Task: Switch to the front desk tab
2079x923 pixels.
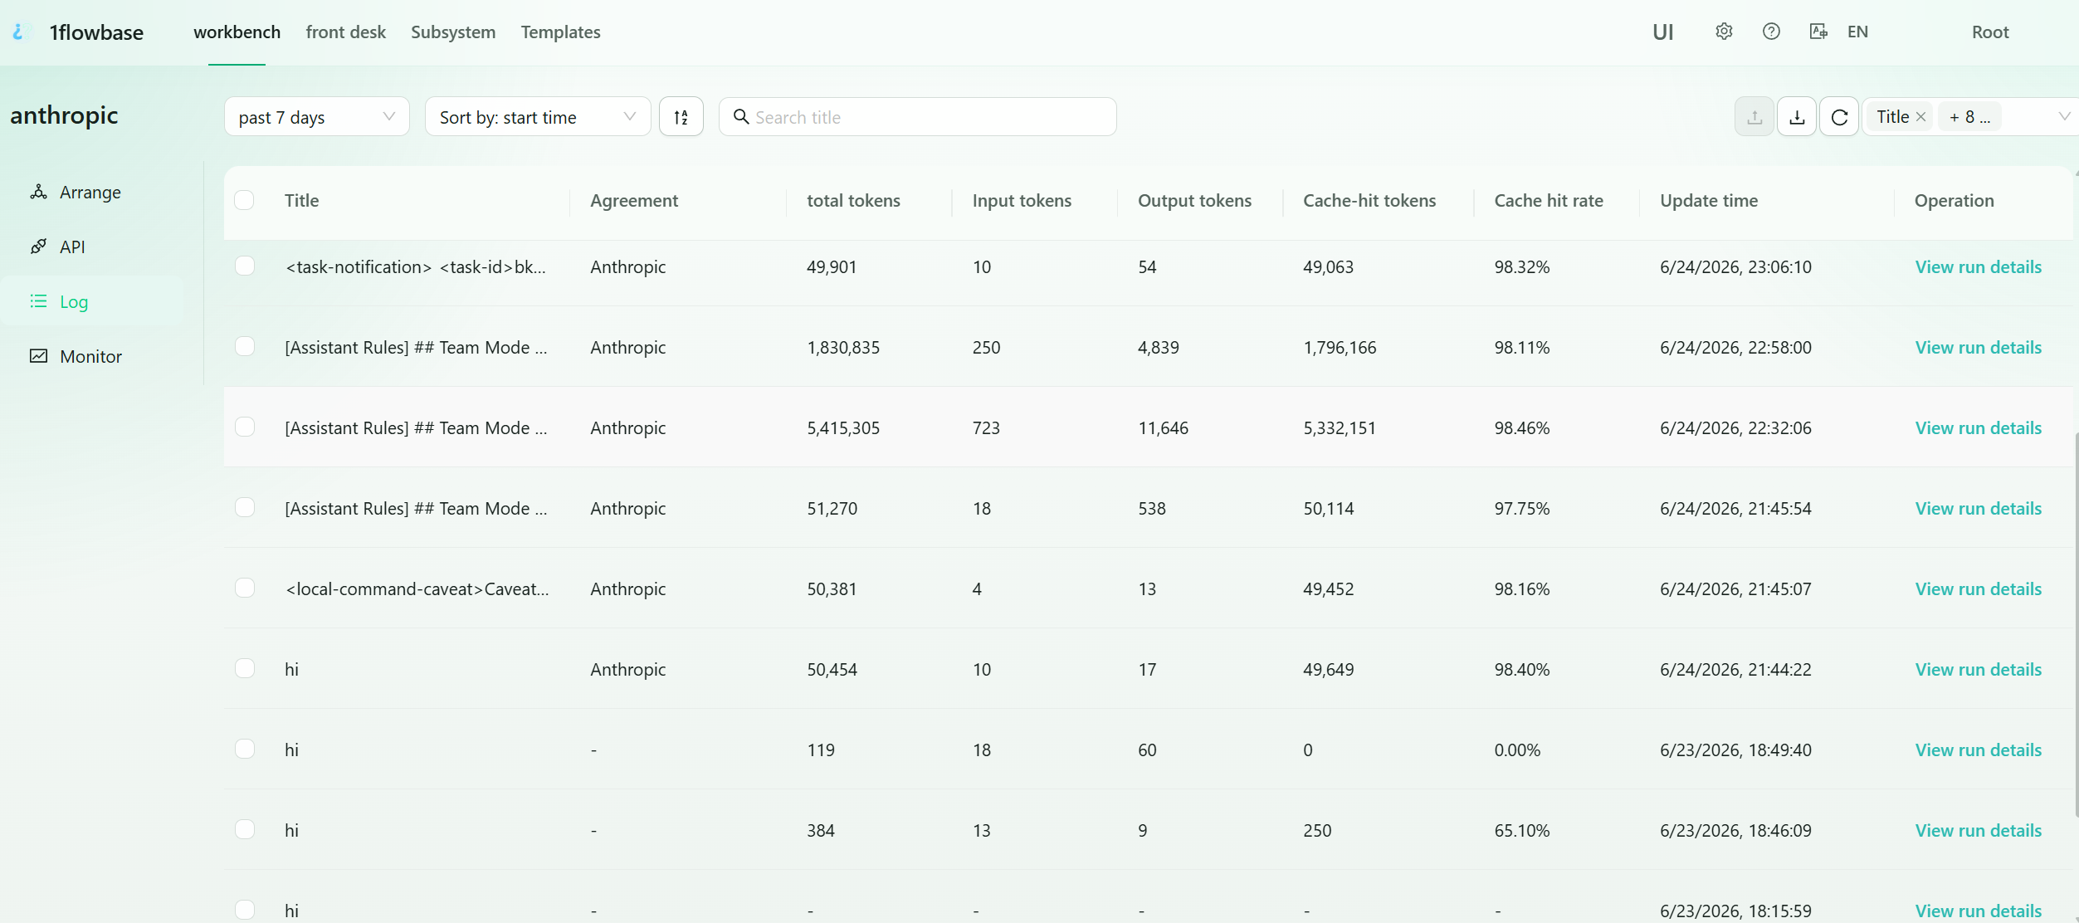Action: click(x=345, y=32)
